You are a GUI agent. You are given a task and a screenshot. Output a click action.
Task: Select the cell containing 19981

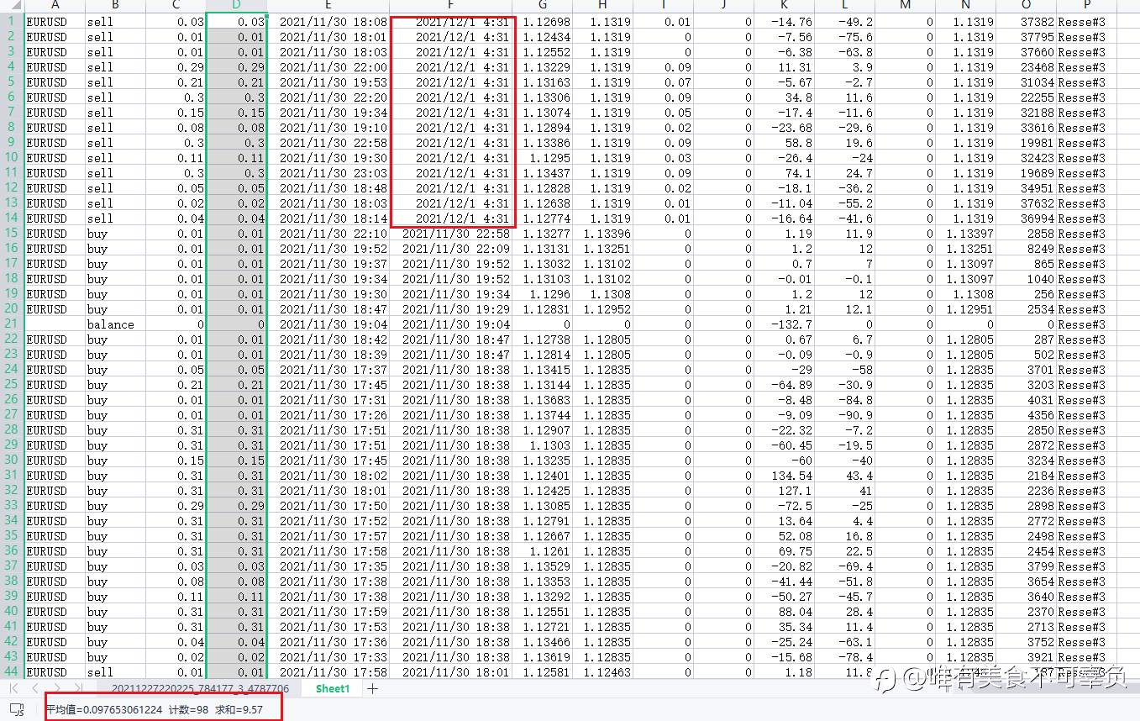(x=1027, y=143)
